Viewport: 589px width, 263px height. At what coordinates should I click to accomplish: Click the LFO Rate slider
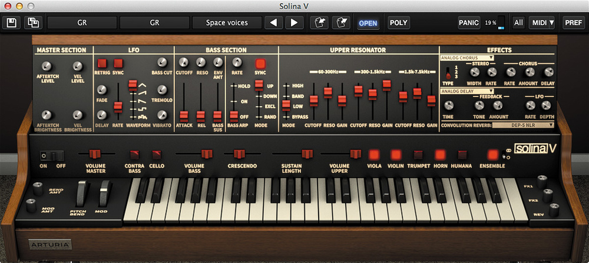coord(118,102)
